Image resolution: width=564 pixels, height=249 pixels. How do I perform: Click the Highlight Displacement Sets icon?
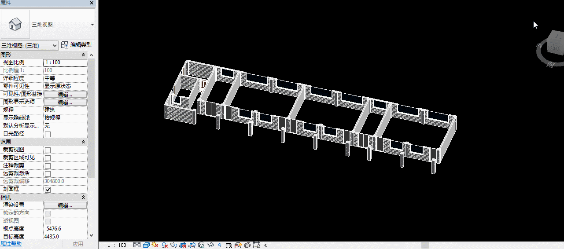click(x=247, y=245)
